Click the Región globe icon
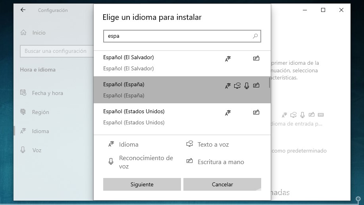Viewport: 364px width, 205px height. 23,112
